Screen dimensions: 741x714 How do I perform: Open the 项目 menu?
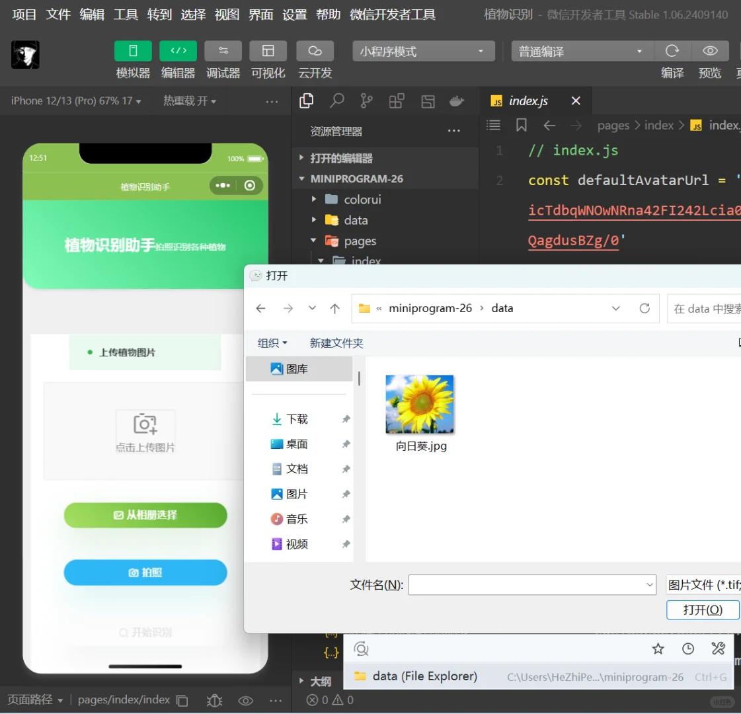[x=24, y=15]
